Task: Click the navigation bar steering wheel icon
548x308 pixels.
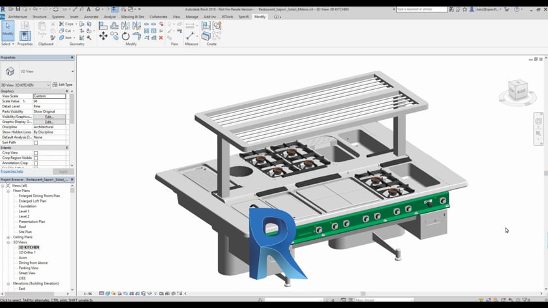Action: (x=538, y=121)
